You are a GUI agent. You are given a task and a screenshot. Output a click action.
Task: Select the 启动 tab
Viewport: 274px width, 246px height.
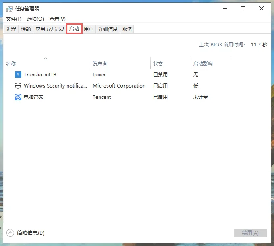pos(74,29)
